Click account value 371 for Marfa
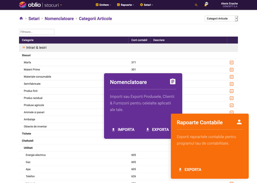 tap(133, 62)
